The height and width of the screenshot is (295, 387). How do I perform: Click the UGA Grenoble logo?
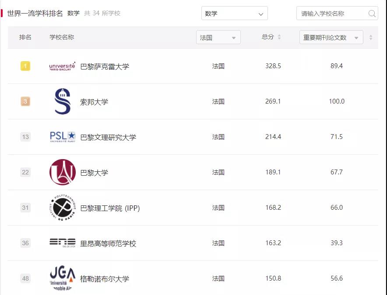[63, 278]
